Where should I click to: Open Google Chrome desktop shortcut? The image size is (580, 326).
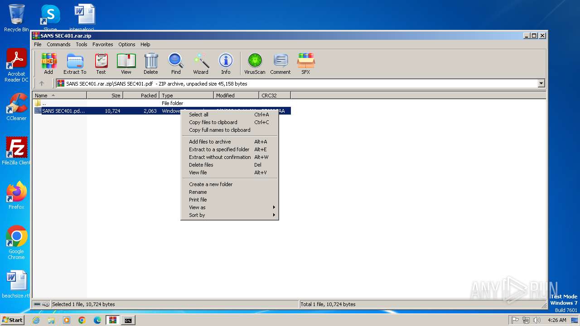pyautogui.click(x=16, y=243)
